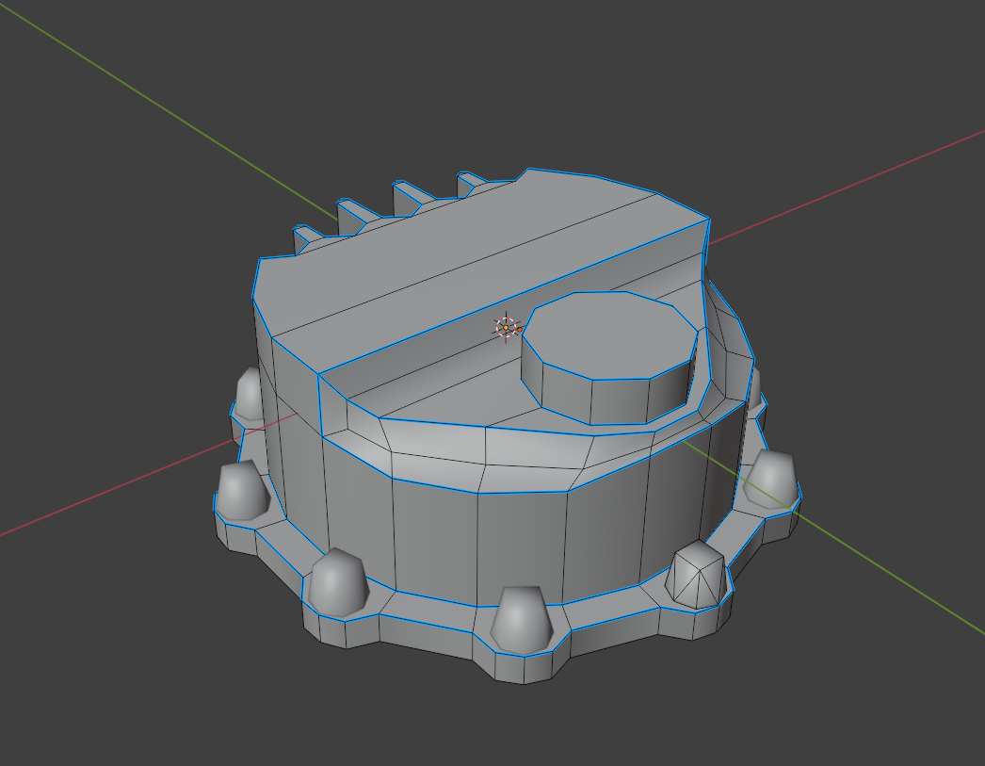Click the orange origin dot beside the 3D cursor
Screen dimensions: 985x766
[520, 329]
